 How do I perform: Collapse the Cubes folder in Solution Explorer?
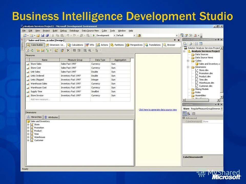click(x=188, y=61)
